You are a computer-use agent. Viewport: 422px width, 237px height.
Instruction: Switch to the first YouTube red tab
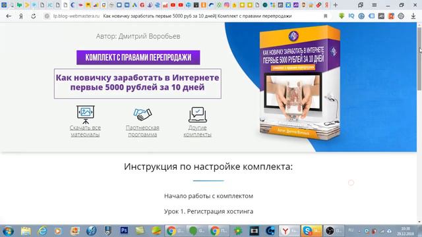pyautogui.click(x=173, y=5)
